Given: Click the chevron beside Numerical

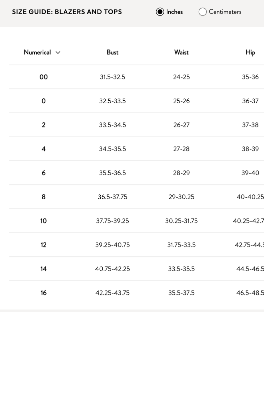Looking at the screenshot, I should 58,52.
